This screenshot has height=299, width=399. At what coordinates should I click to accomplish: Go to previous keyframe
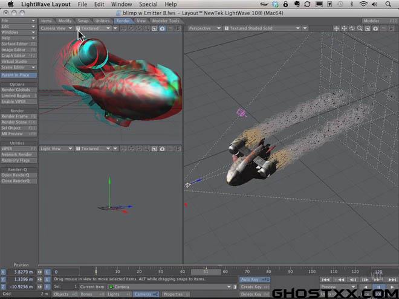[x=339, y=280]
